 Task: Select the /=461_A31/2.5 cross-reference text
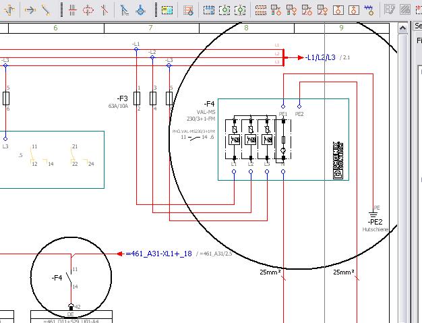[x=214, y=254]
